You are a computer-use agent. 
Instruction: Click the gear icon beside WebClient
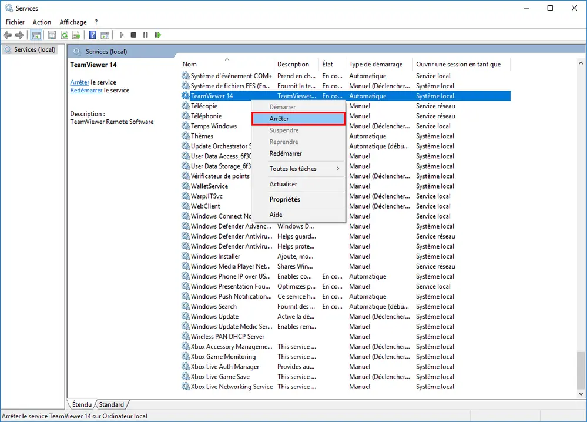tap(185, 206)
